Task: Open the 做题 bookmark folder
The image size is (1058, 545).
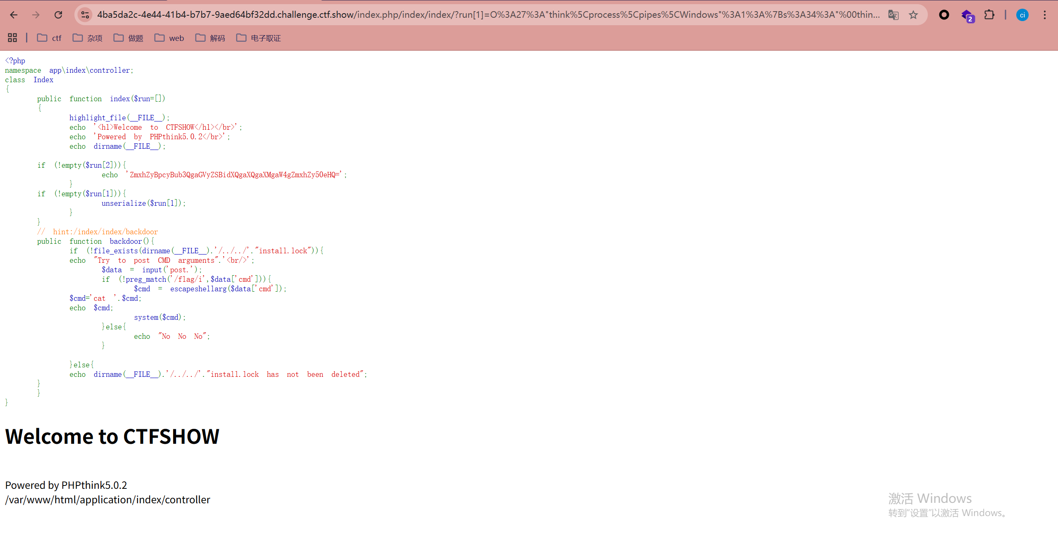Action: 129,38
